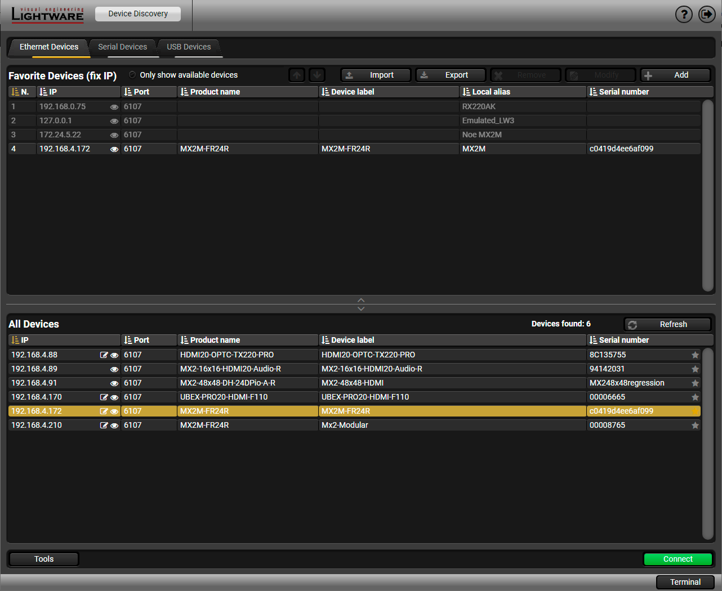
Task: Sort All Devices by Port column
Action: 149,340
